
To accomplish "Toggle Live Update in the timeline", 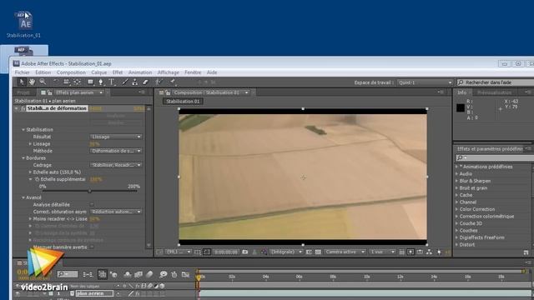I will pos(102,274).
